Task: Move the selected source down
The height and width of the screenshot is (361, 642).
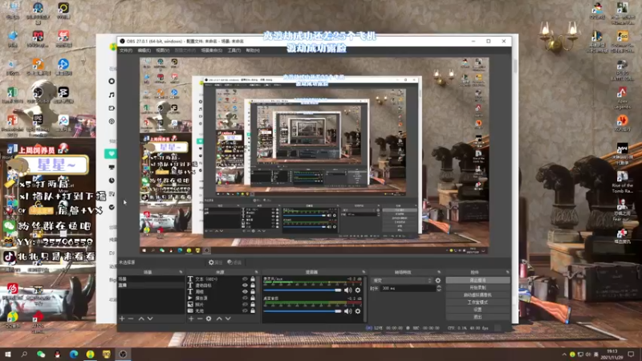Action: tap(228, 318)
